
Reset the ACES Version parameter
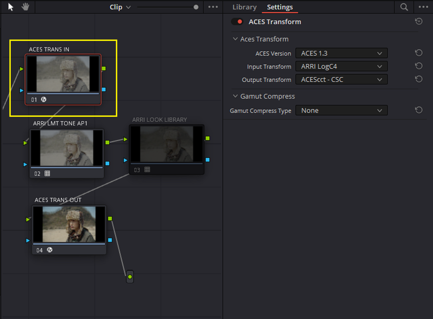pos(419,53)
